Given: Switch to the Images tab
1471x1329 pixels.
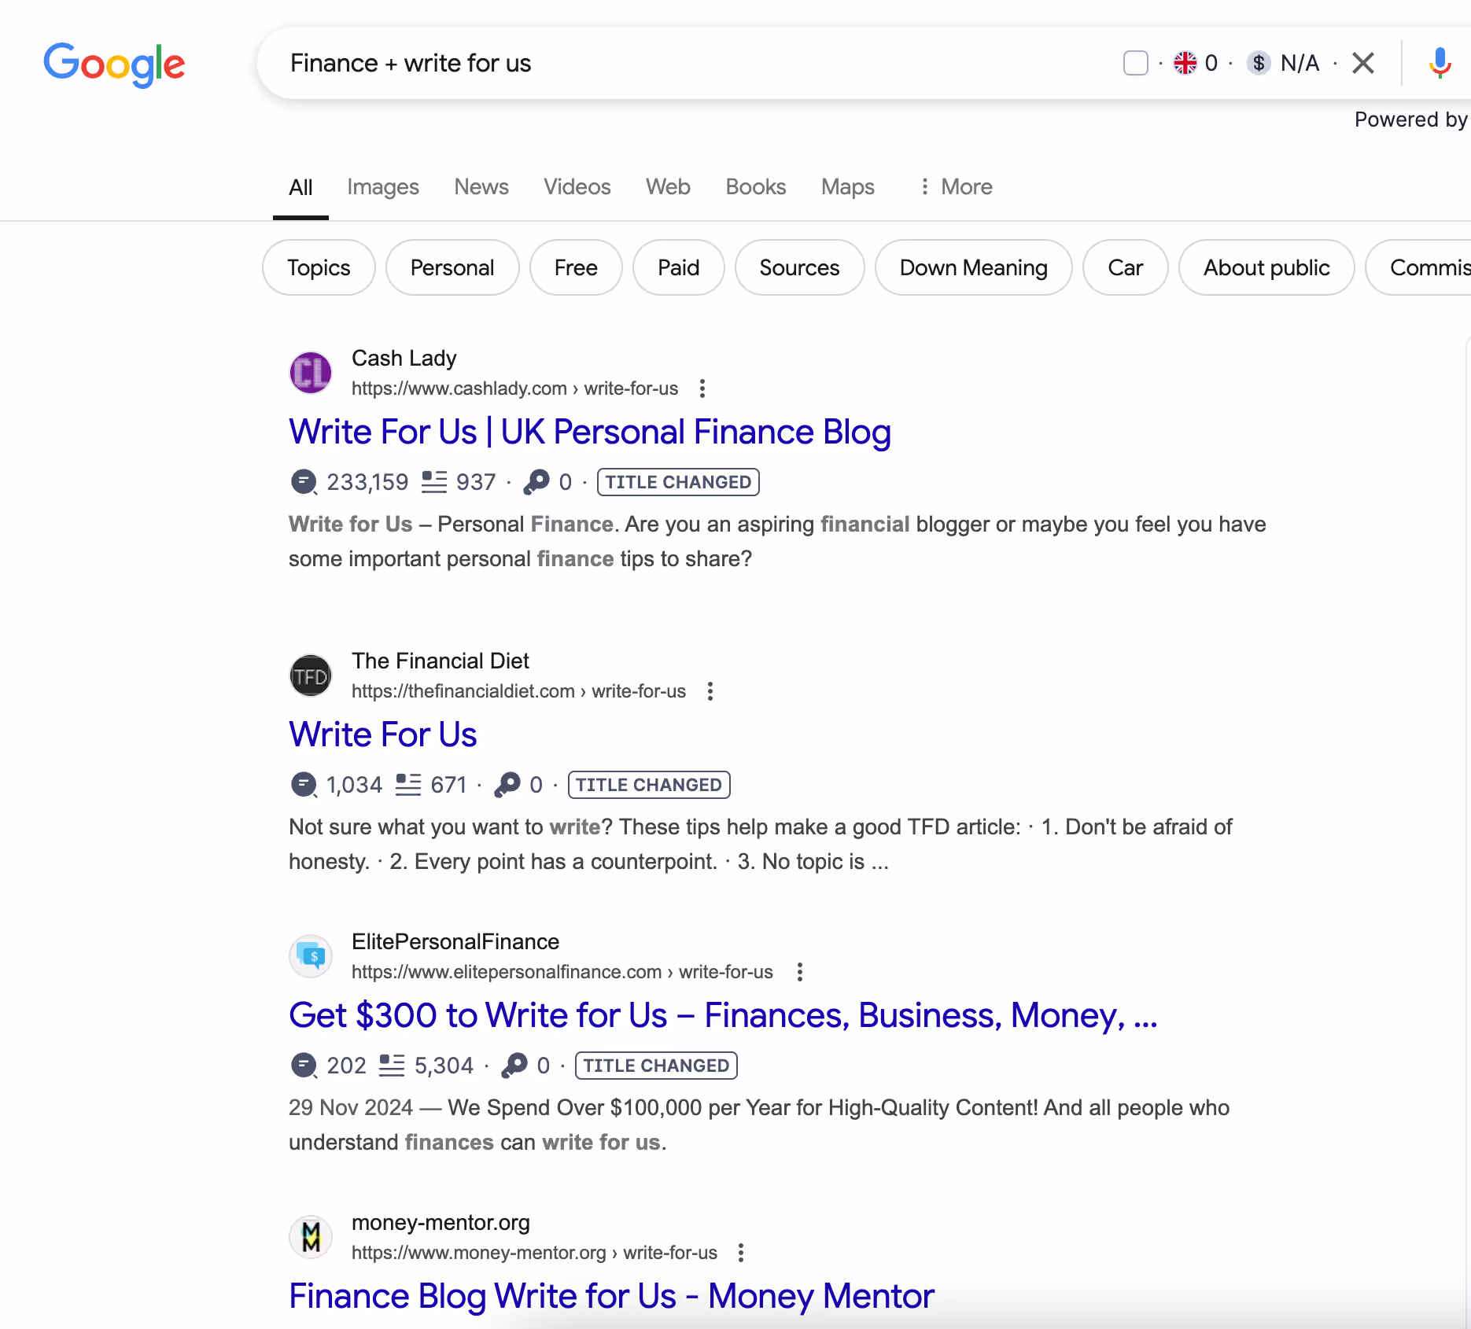Looking at the screenshot, I should point(383,187).
